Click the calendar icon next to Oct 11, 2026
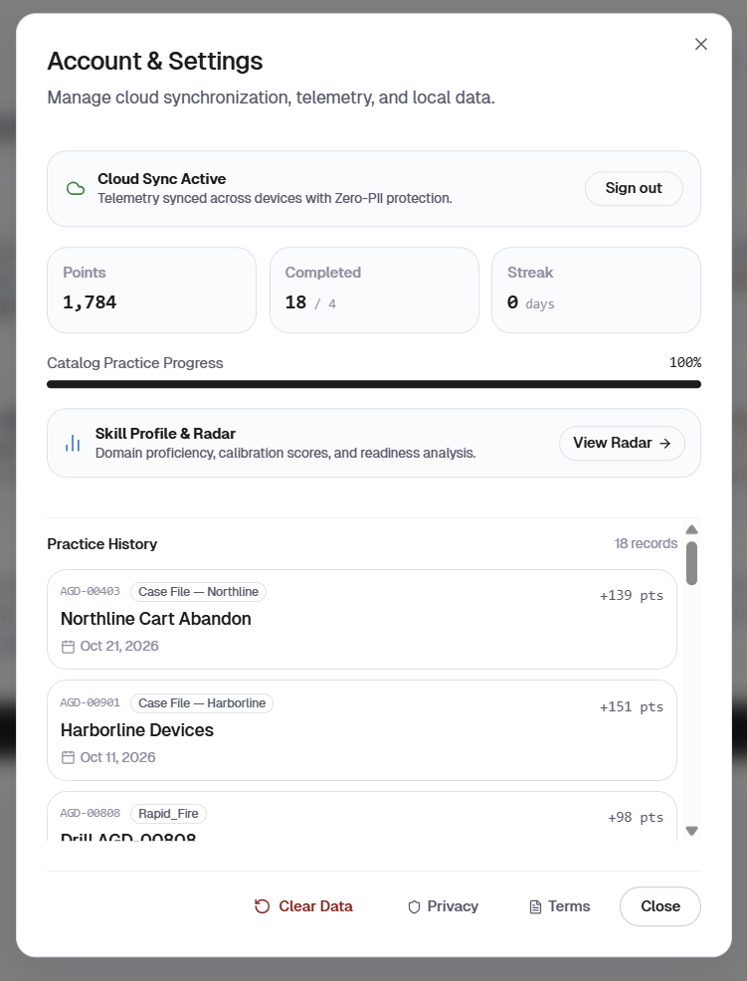Viewport: 747px width, 981px height. tap(69, 758)
